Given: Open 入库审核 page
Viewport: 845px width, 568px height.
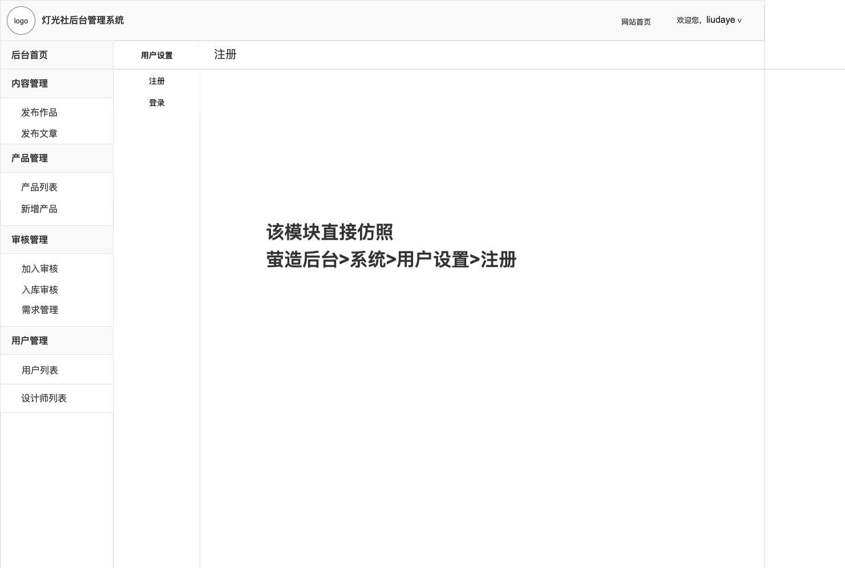Looking at the screenshot, I should point(40,290).
